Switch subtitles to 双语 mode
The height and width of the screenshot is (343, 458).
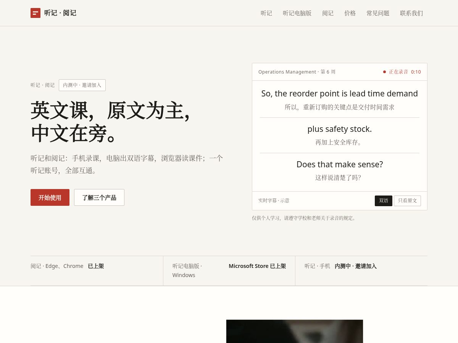point(384,201)
